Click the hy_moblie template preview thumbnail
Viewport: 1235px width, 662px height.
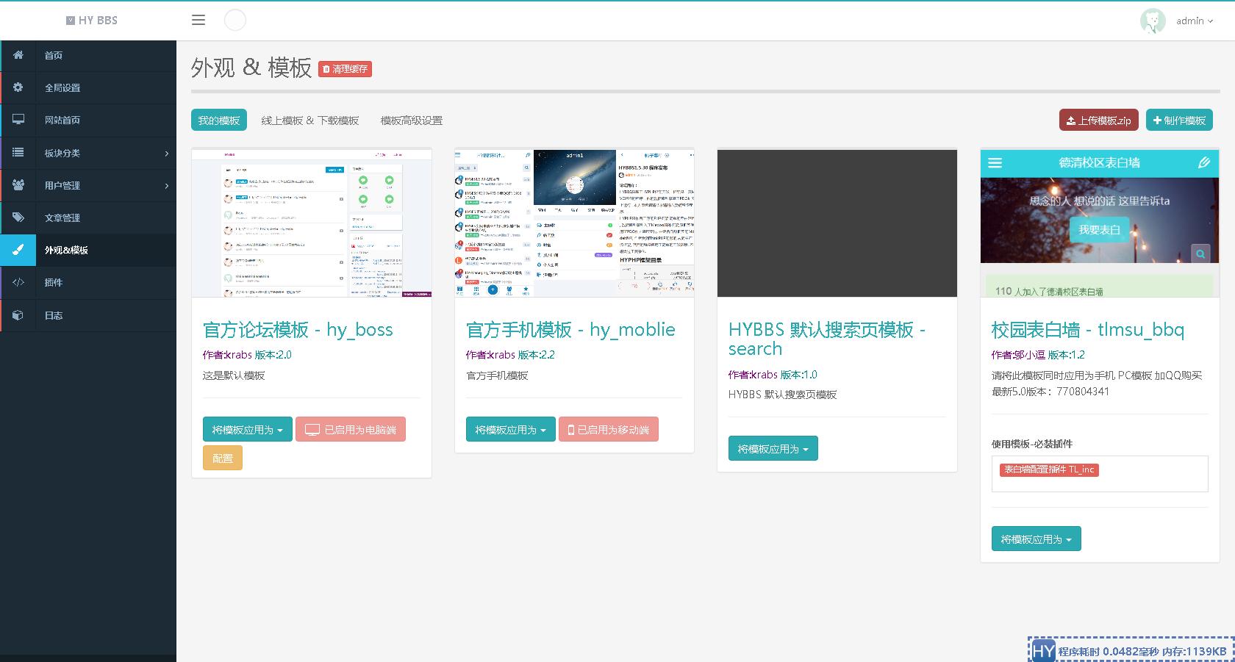point(573,223)
